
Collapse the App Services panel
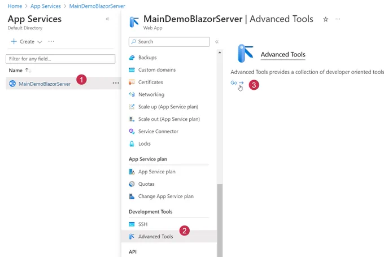tap(107, 19)
